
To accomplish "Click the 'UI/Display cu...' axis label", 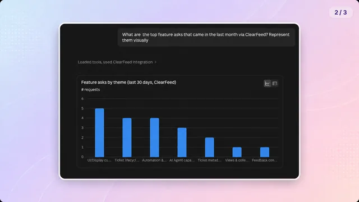I will click(x=99, y=160).
